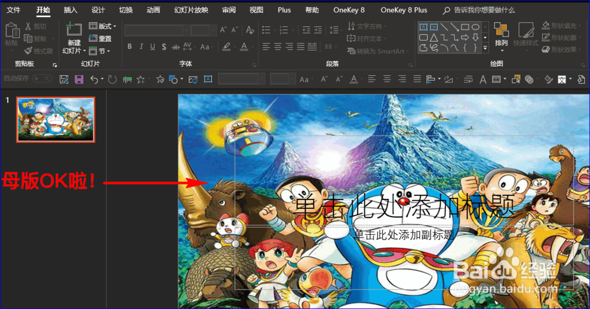Screen dimensions: 590x309
Task: Click the title placeholder 单击此处添加标题
Action: [x=404, y=206]
